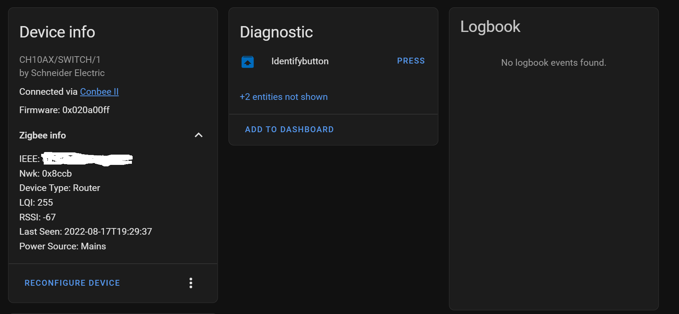Select the Identifybutton entity name
Screen dimensions: 679x314
[300, 61]
